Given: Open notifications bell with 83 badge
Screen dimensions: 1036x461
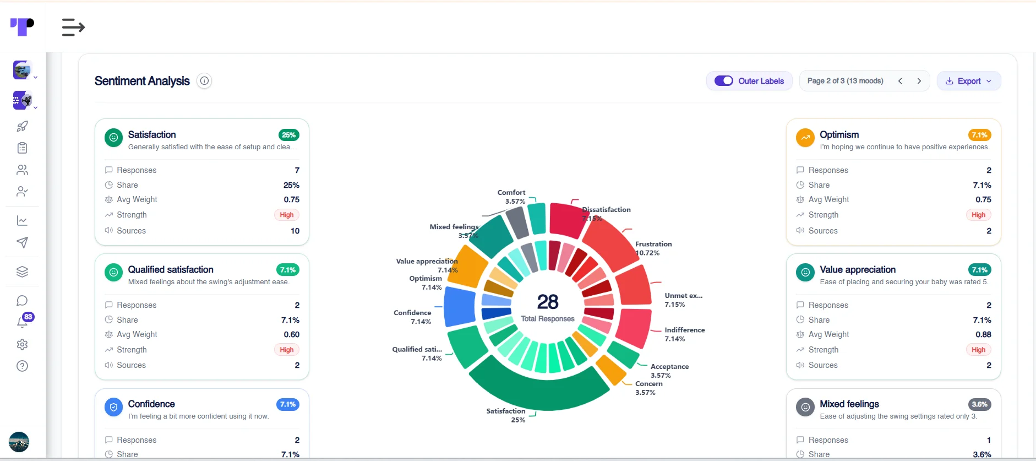Looking at the screenshot, I should (x=23, y=321).
